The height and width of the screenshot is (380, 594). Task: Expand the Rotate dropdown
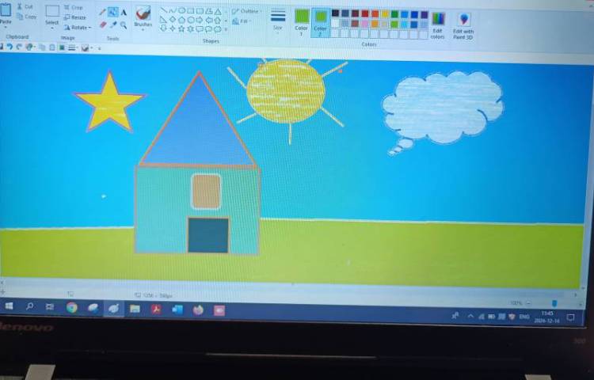tap(76, 27)
